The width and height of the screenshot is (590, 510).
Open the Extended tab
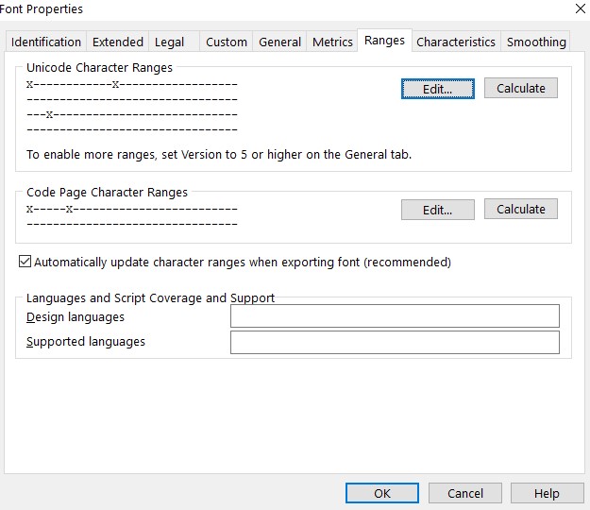pos(118,42)
